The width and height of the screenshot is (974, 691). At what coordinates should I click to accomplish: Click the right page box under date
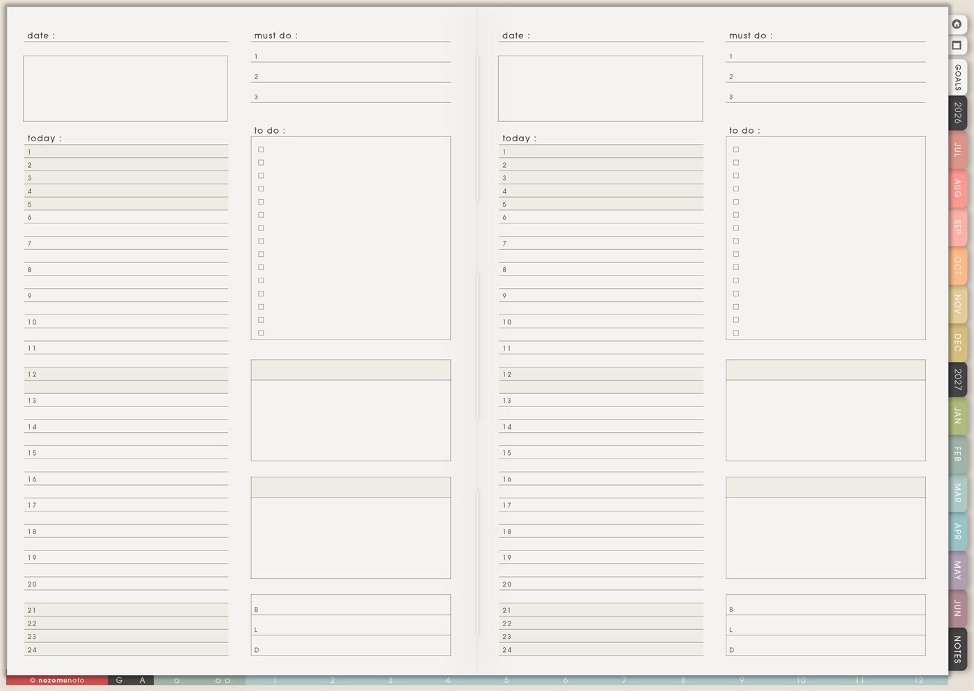point(600,88)
